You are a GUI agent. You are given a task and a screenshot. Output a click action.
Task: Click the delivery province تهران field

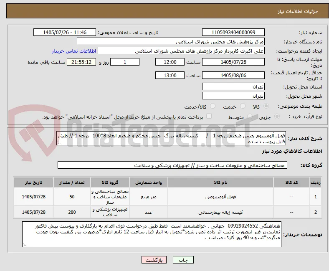(233, 86)
